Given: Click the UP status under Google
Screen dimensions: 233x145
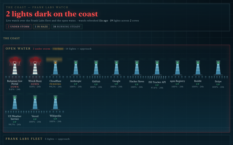Looking at the screenshot, I should point(116,84).
